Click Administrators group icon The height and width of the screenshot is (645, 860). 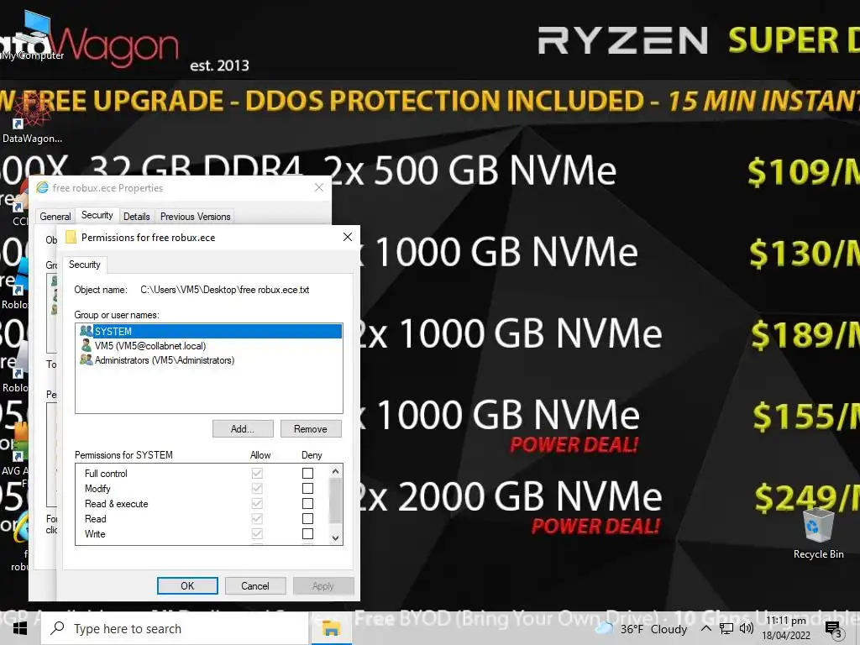(x=87, y=359)
